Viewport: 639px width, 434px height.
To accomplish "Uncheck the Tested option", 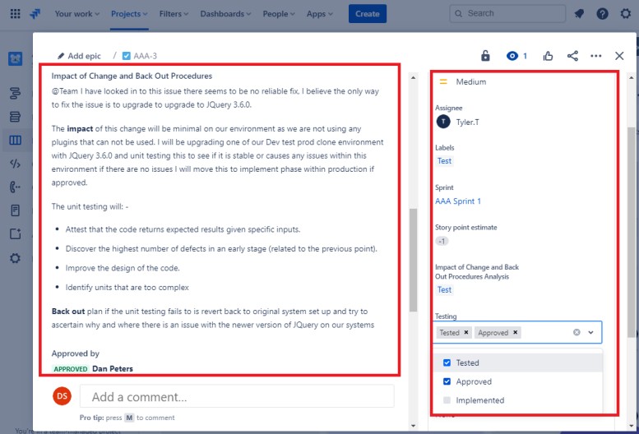I will click(x=447, y=362).
